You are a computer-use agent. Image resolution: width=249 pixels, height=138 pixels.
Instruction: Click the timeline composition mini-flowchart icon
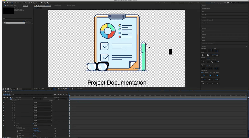pos(55,95)
